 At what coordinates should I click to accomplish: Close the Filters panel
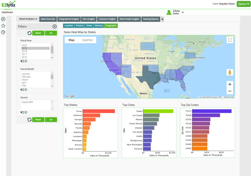pos(54,26)
